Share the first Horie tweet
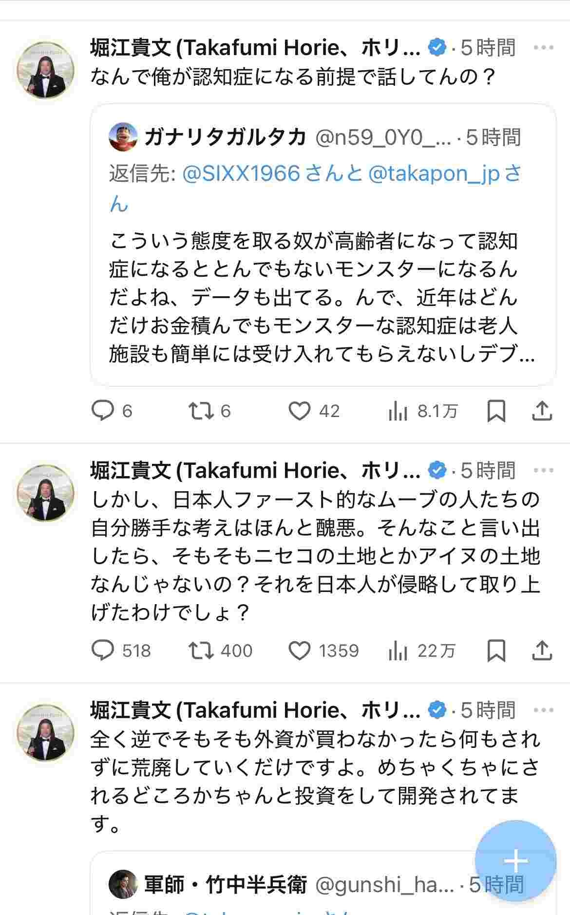Image resolution: width=570 pixels, height=915 pixels. click(541, 411)
